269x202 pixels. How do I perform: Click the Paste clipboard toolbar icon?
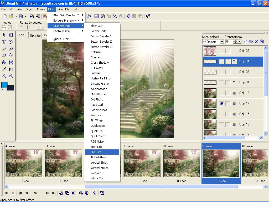coord(89,16)
